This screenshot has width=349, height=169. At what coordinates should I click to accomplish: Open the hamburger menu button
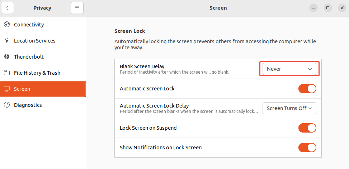click(x=77, y=8)
